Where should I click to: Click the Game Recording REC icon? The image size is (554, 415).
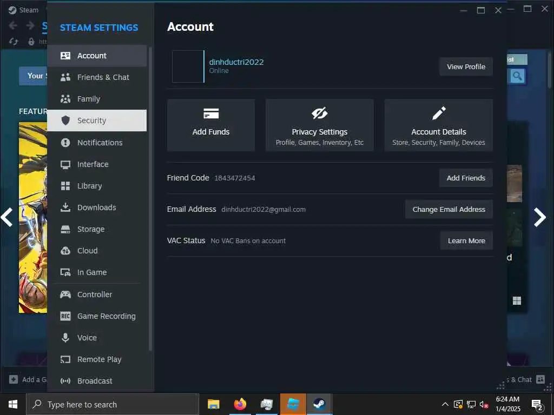(65, 316)
